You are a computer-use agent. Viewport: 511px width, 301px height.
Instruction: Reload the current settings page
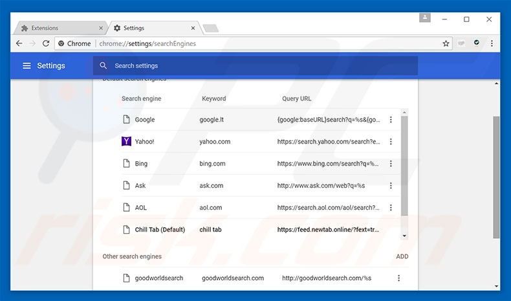coord(46,43)
